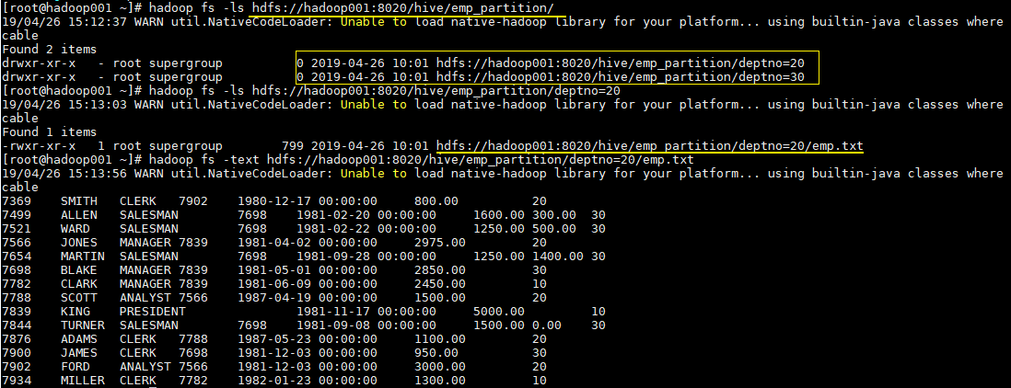Click the commission value 1400.00

[x=557, y=256]
